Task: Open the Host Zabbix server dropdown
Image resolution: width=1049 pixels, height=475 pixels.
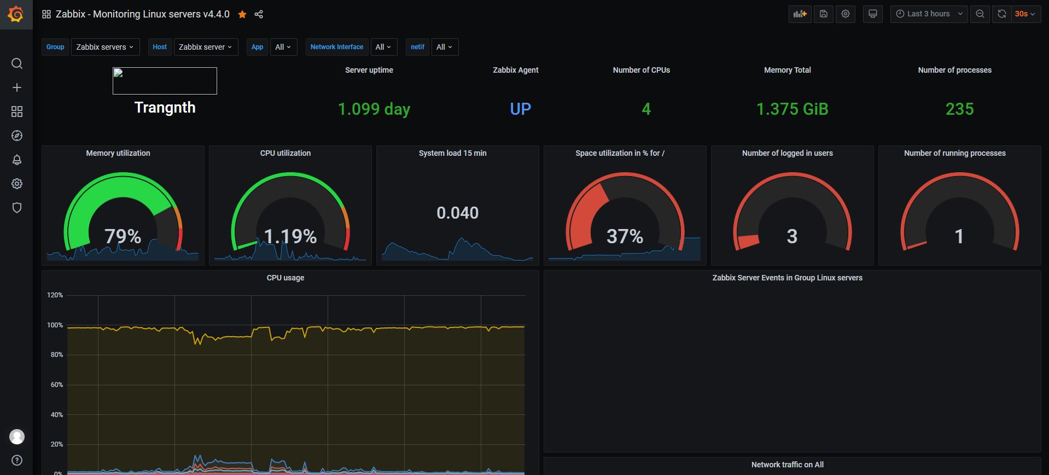Action: pos(206,47)
